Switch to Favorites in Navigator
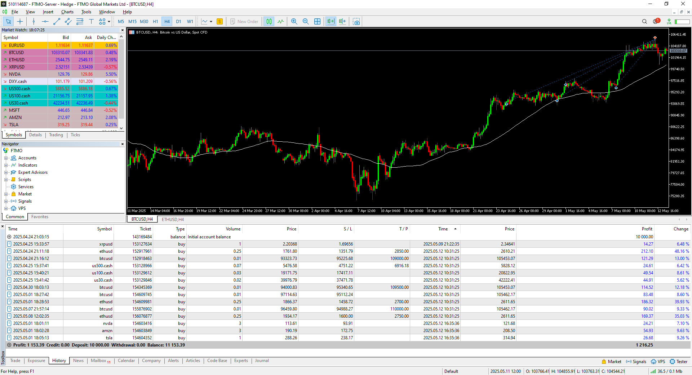Image resolution: width=692 pixels, height=375 pixels. (40, 217)
